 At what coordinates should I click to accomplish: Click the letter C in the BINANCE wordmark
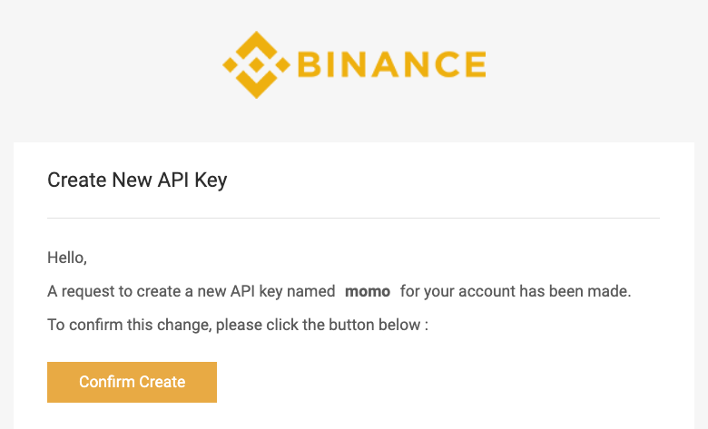point(443,64)
